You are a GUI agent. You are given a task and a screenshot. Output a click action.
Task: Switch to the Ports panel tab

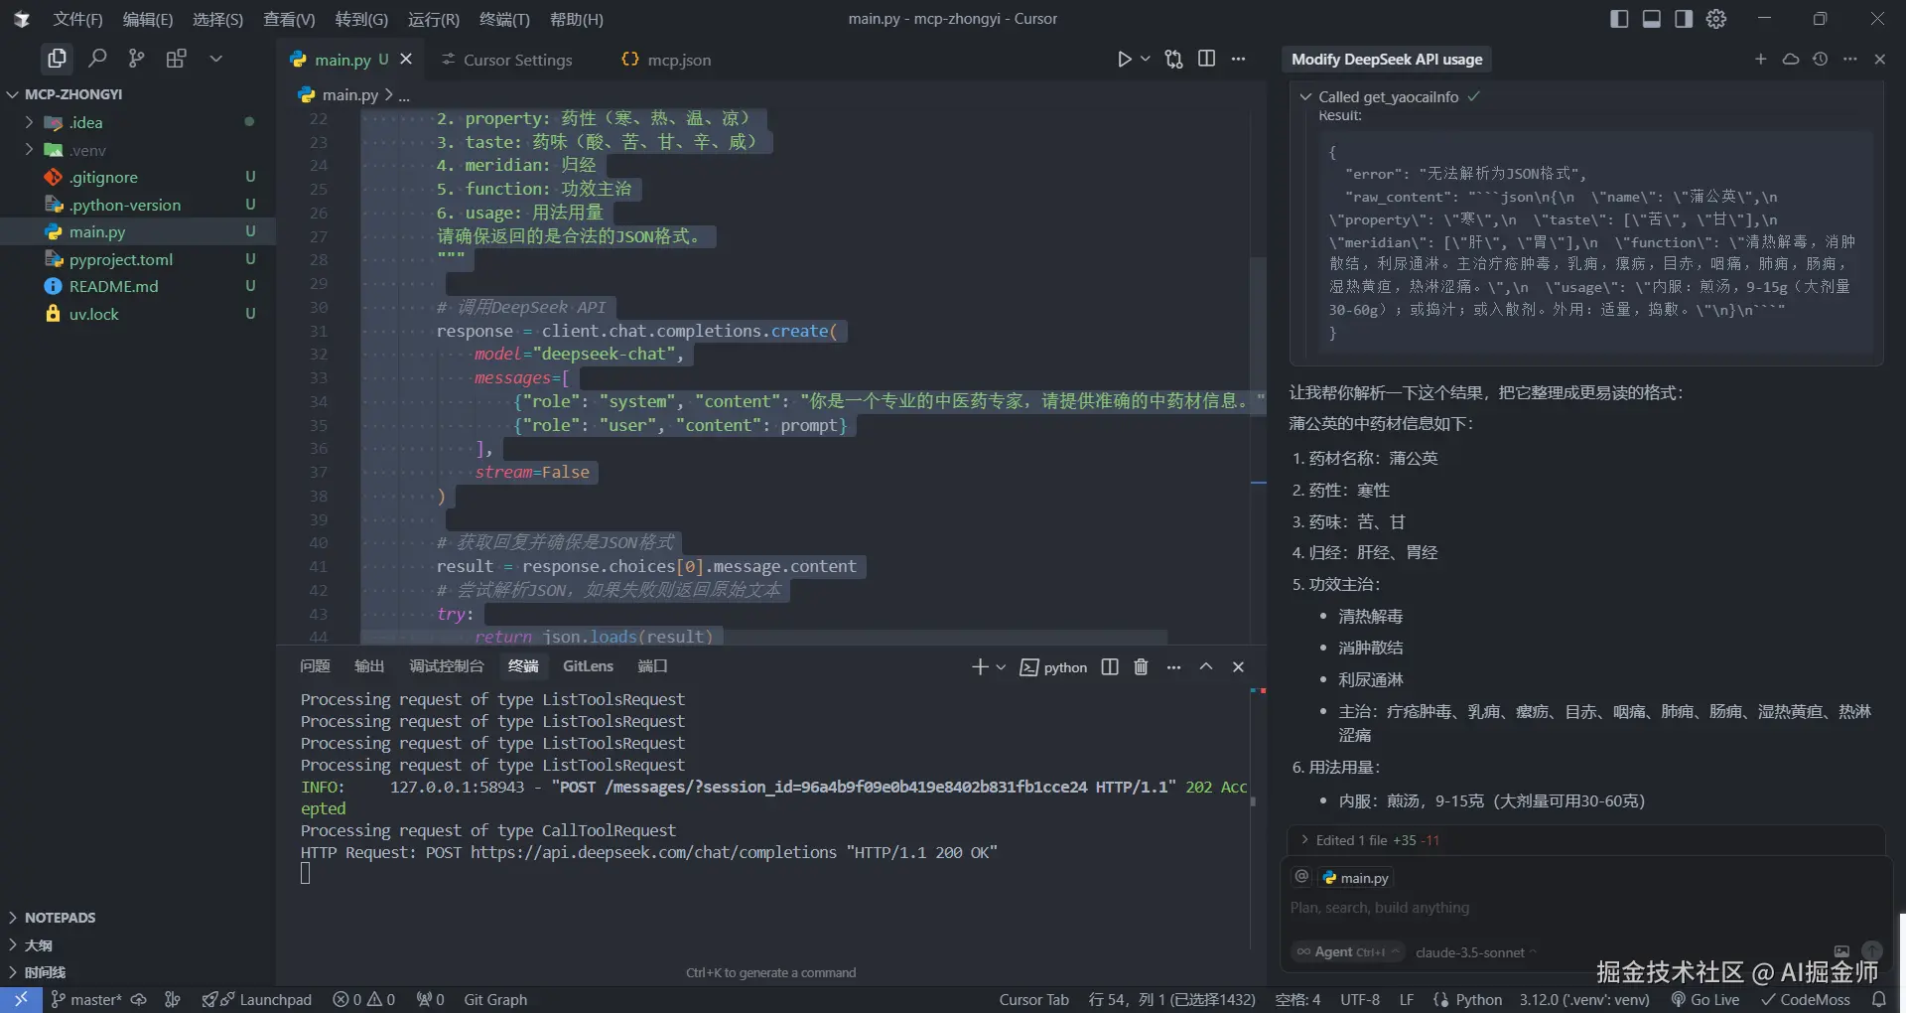652,666
